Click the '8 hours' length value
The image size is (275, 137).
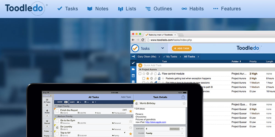[270, 78]
